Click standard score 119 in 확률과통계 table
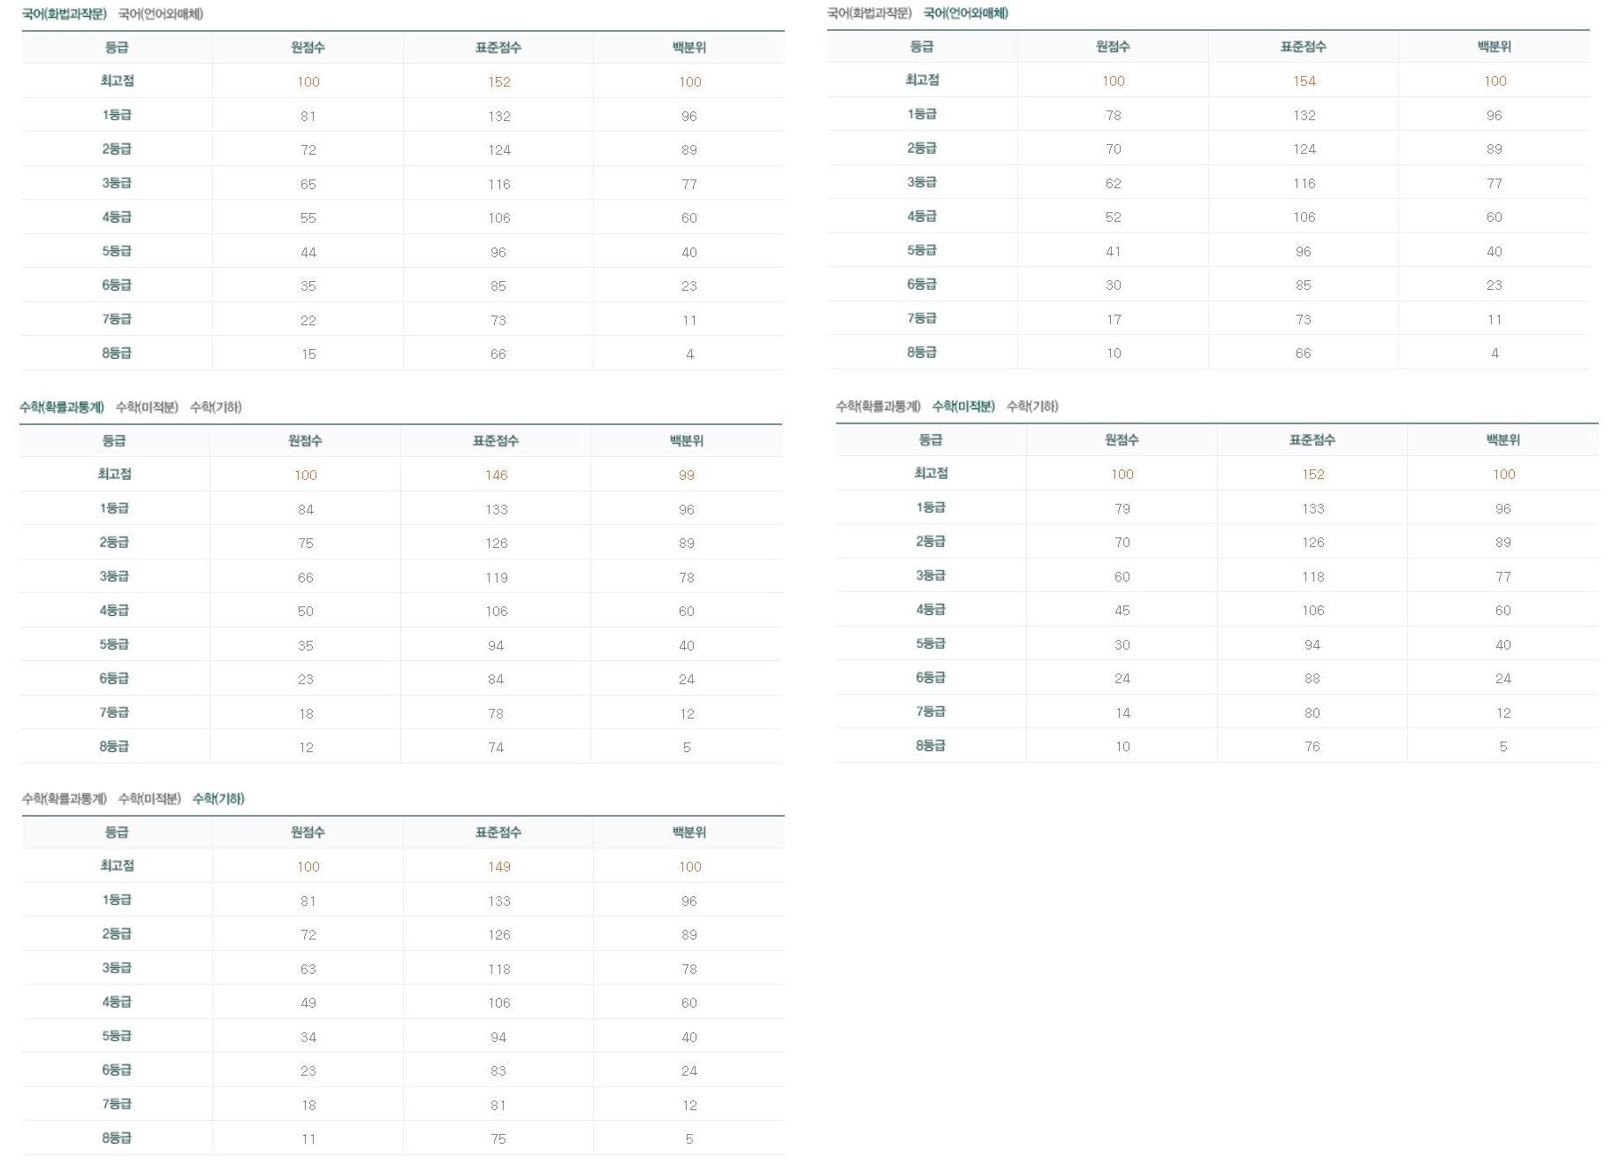 (x=496, y=578)
